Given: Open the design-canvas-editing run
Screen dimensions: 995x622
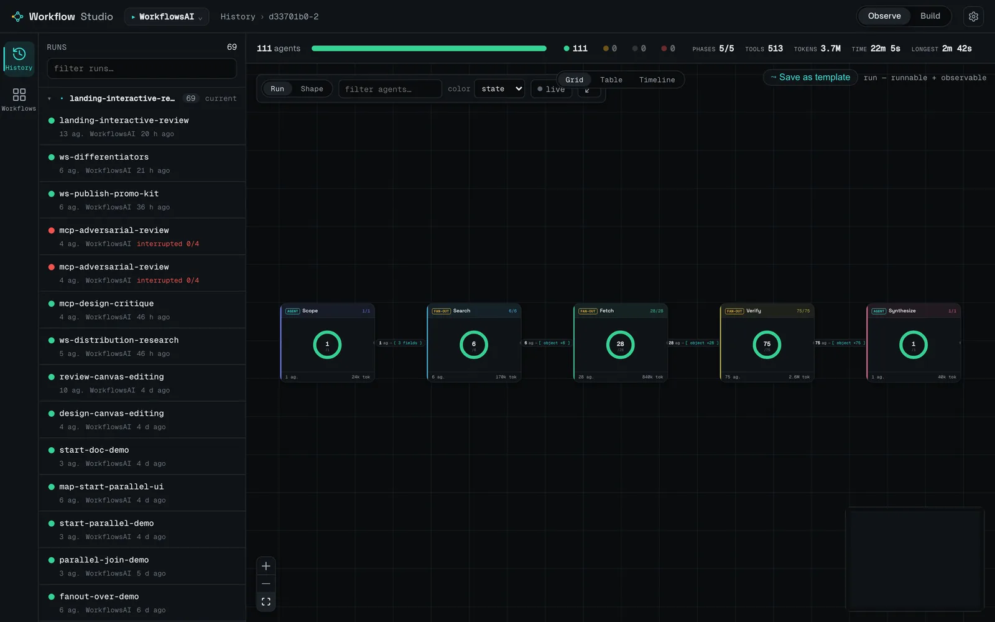Looking at the screenshot, I should point(142,420).
